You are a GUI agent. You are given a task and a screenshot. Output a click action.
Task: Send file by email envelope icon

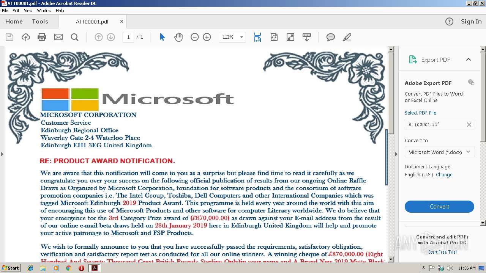click(x=58, y=37)
